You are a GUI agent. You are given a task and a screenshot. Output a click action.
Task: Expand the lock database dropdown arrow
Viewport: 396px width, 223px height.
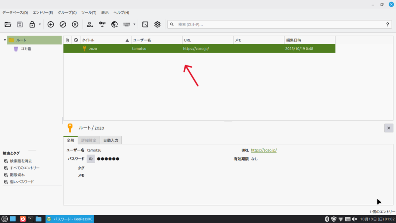[40, 24]
